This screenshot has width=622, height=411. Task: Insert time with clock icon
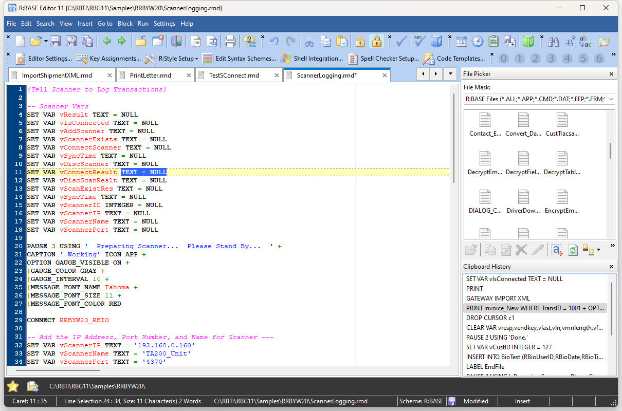478,41
